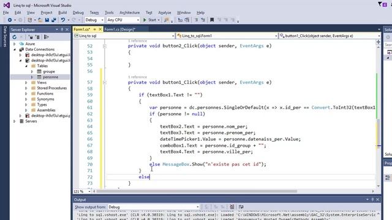Select the personne table
The height and width of the screenshot is (220, 392).
click(x=50, y=77)
